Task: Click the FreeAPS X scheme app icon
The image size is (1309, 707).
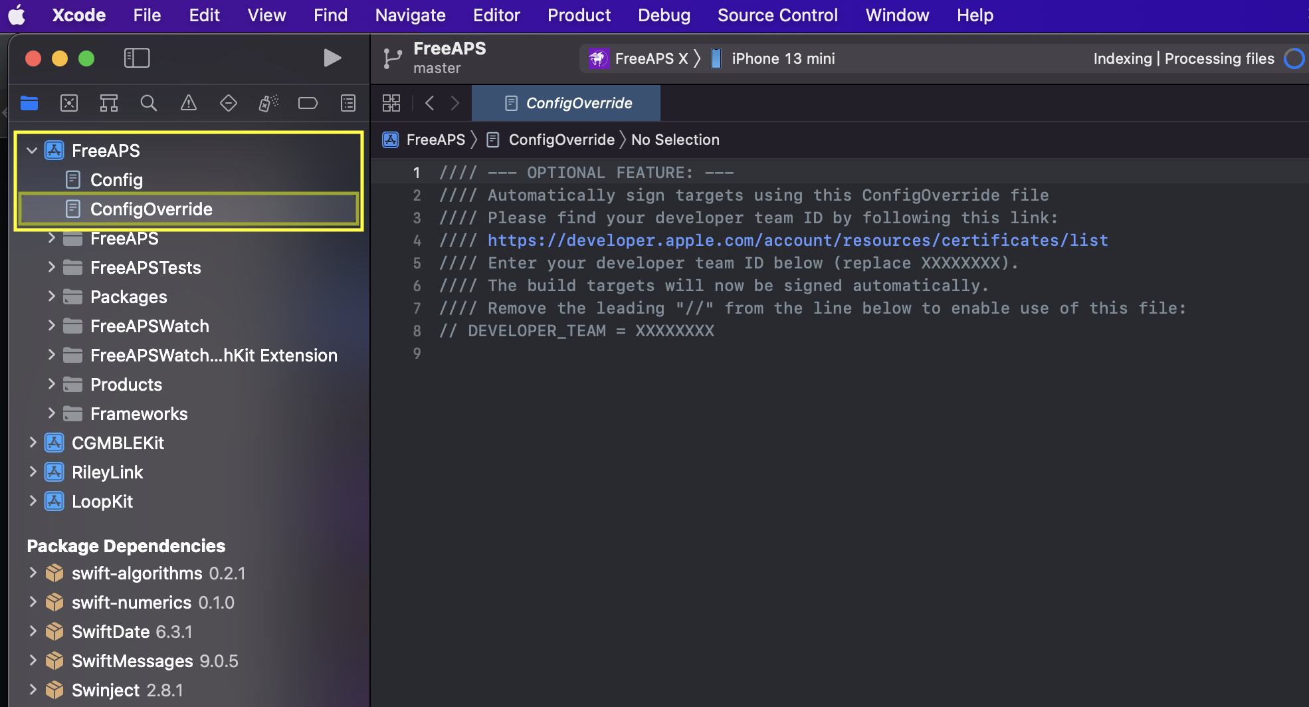Action: pyautogui.click(x=598, y=58)
